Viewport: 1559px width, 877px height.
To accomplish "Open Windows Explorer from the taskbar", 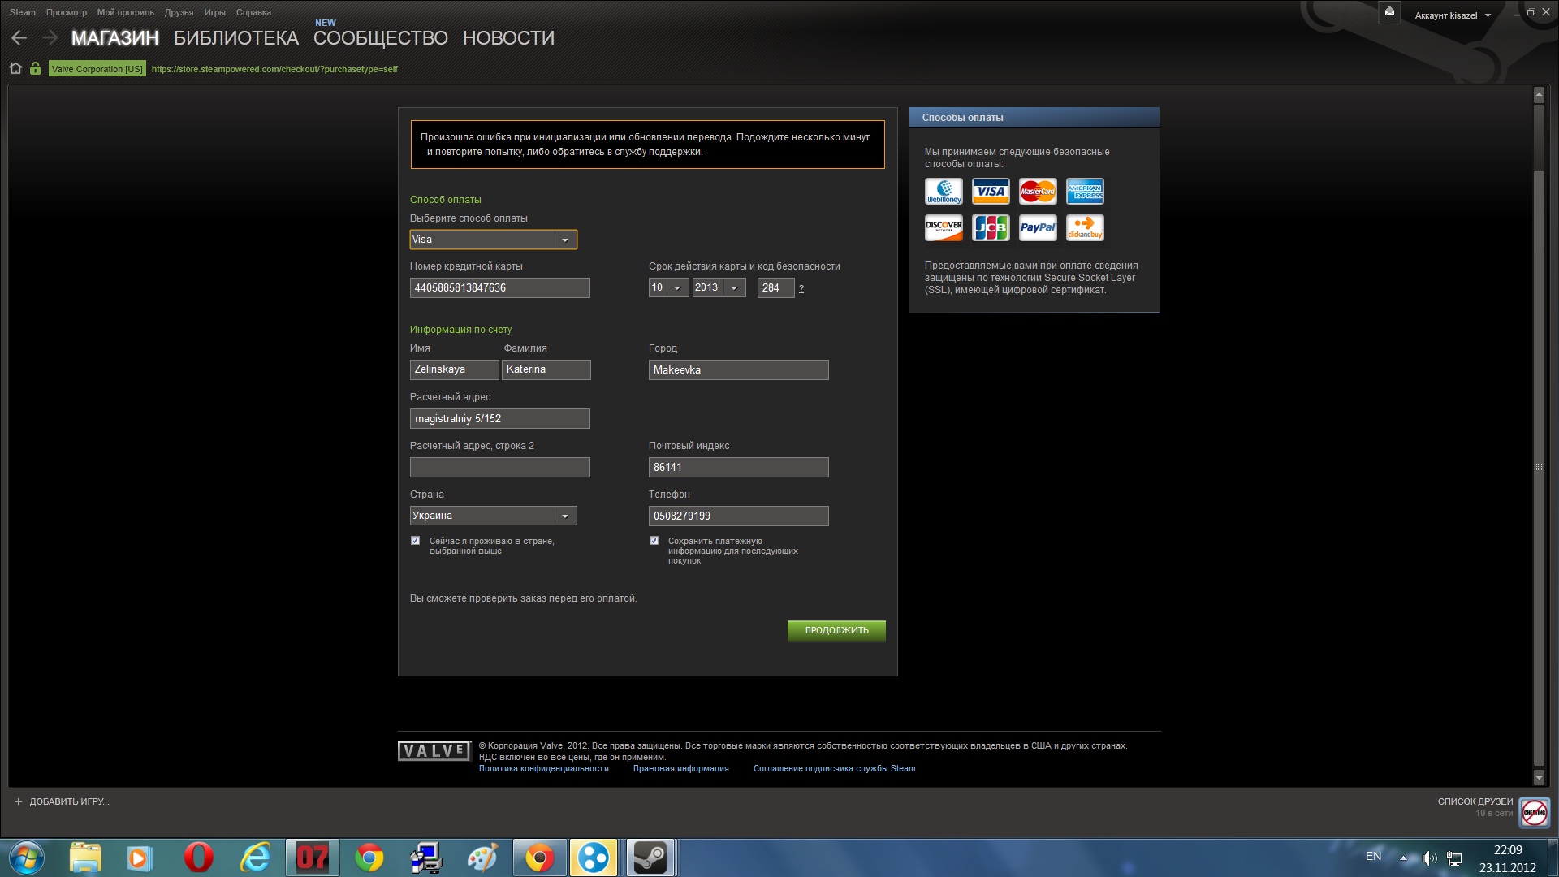I will tap(85, 858).
